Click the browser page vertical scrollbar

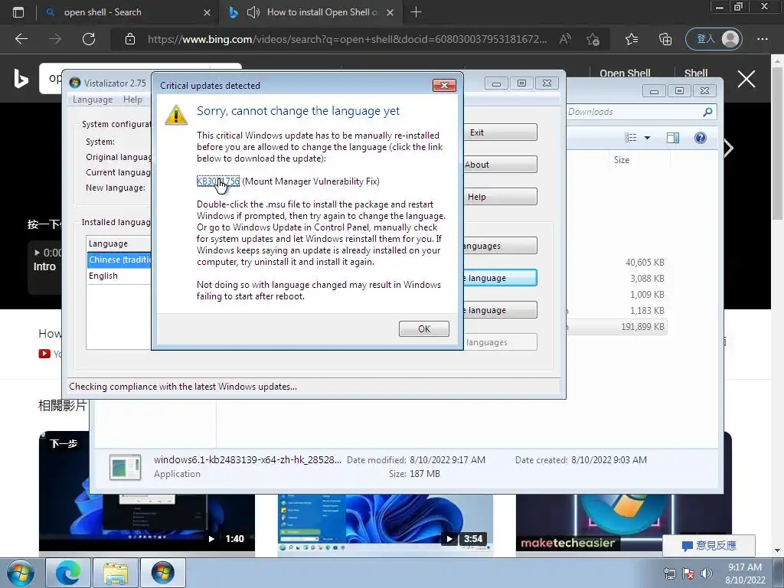pos(778,143)
